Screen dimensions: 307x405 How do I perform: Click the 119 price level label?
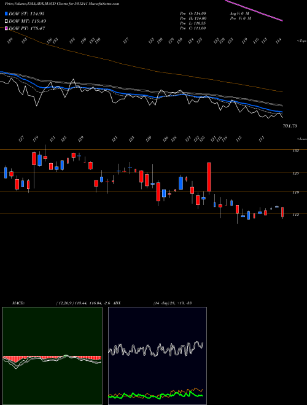[x=295, y=193]
